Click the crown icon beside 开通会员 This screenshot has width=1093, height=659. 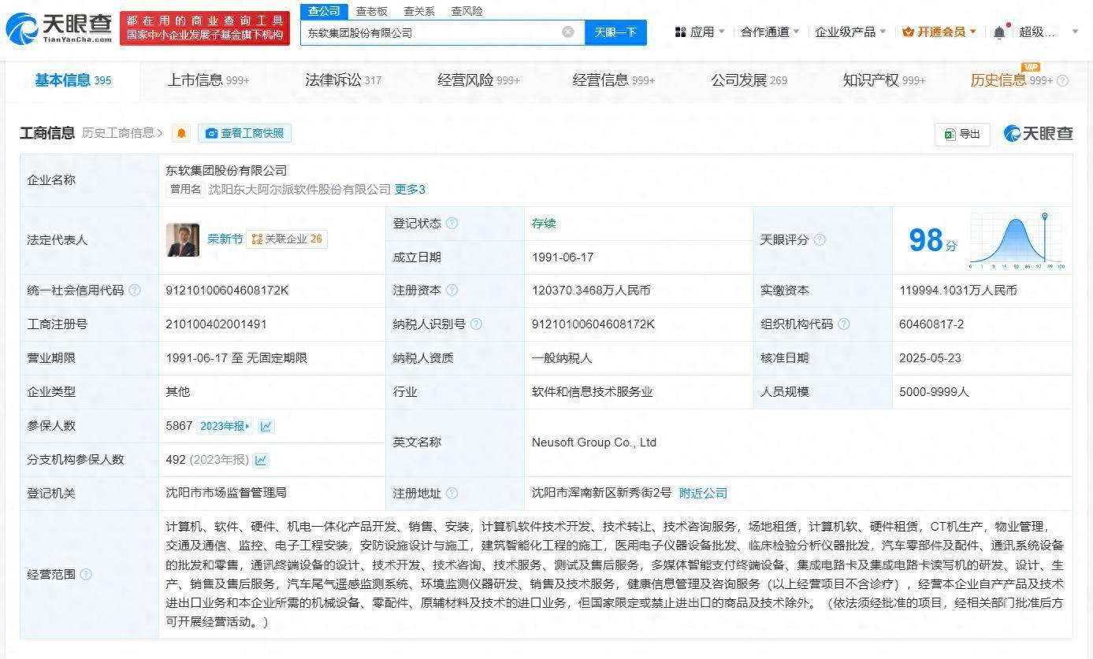908,32
